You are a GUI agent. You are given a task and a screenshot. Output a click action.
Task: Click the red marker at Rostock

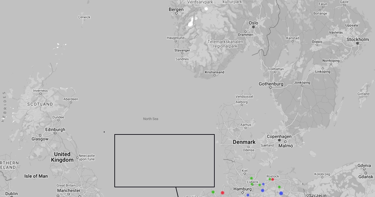click(273, 179)
